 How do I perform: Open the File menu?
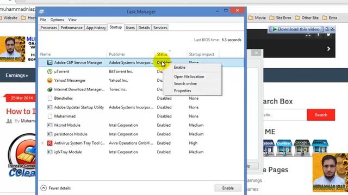[x=43, y=19]
